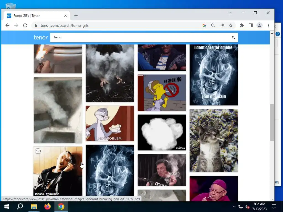
Task: Click the Google icon in address bar
Action: tap(204, 25)
